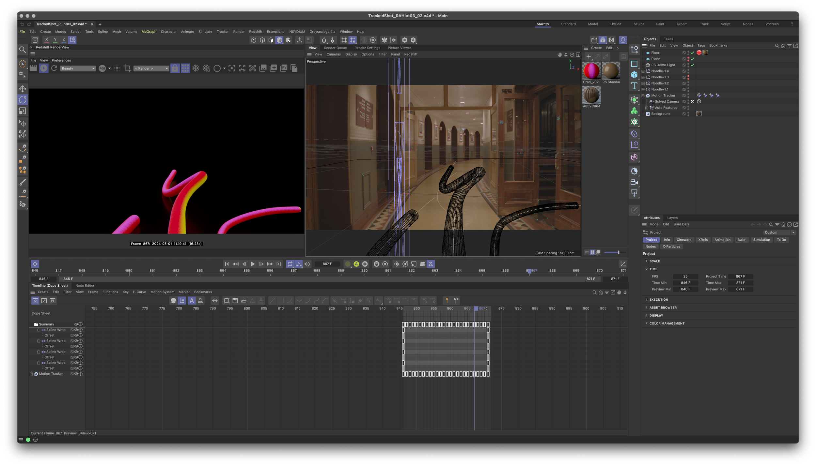Select the Simulation project settings button
Image resolution: width=816 pixels, height=466 pixels.
(x=761, y=240)
